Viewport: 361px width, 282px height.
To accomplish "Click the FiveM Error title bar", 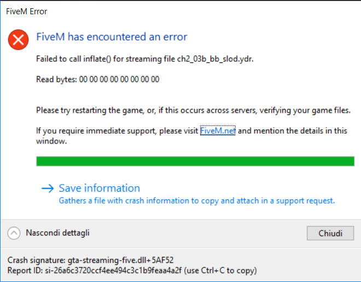I will pyautogui.click(x=164, y=10).
